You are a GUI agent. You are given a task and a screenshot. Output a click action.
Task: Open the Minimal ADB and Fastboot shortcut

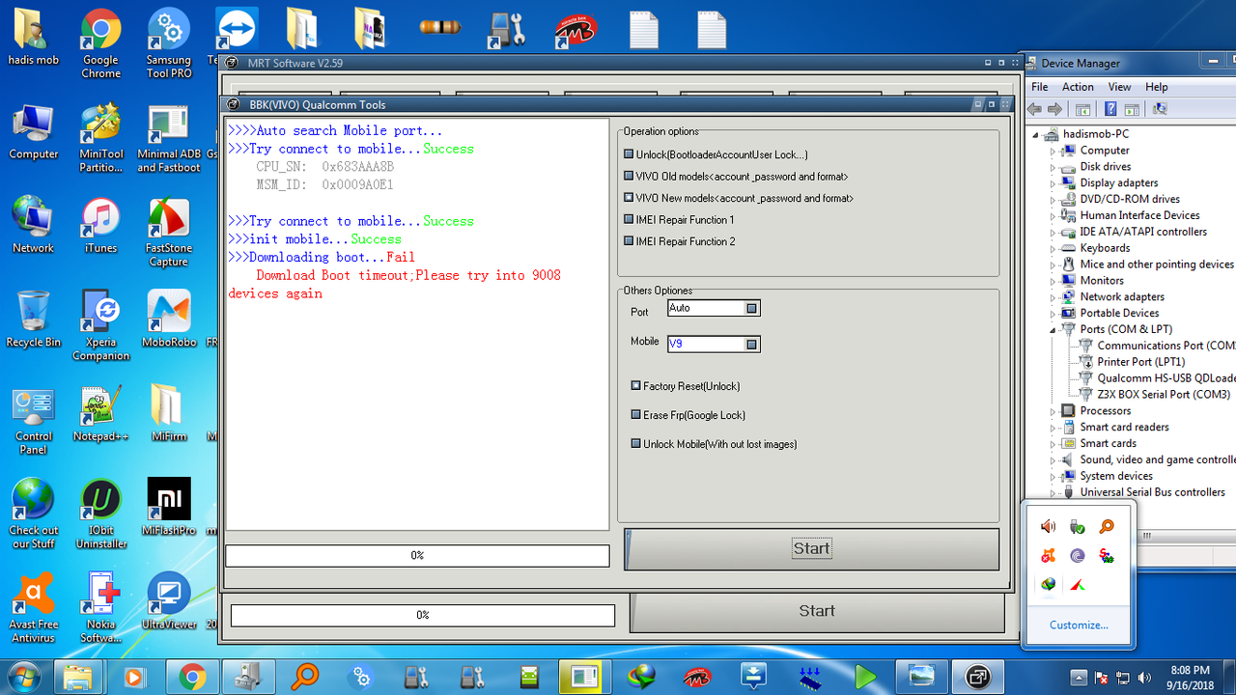(168, 137)
